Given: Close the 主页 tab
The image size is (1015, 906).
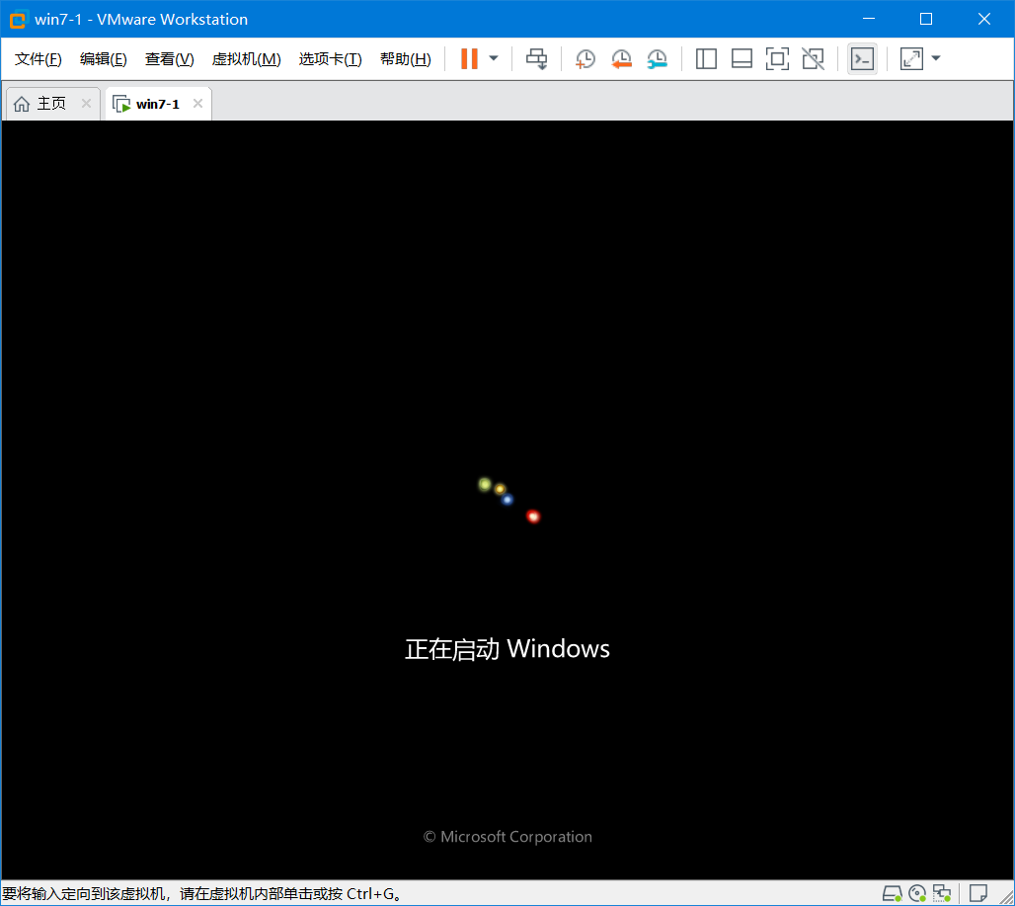Looking at the screenshot, I should [x=86, y=104].
